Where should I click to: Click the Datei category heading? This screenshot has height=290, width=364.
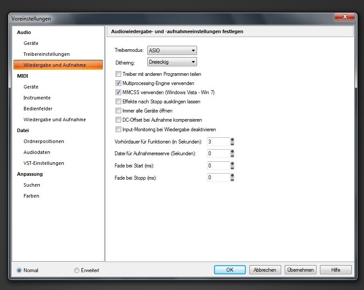pos(23,130)
